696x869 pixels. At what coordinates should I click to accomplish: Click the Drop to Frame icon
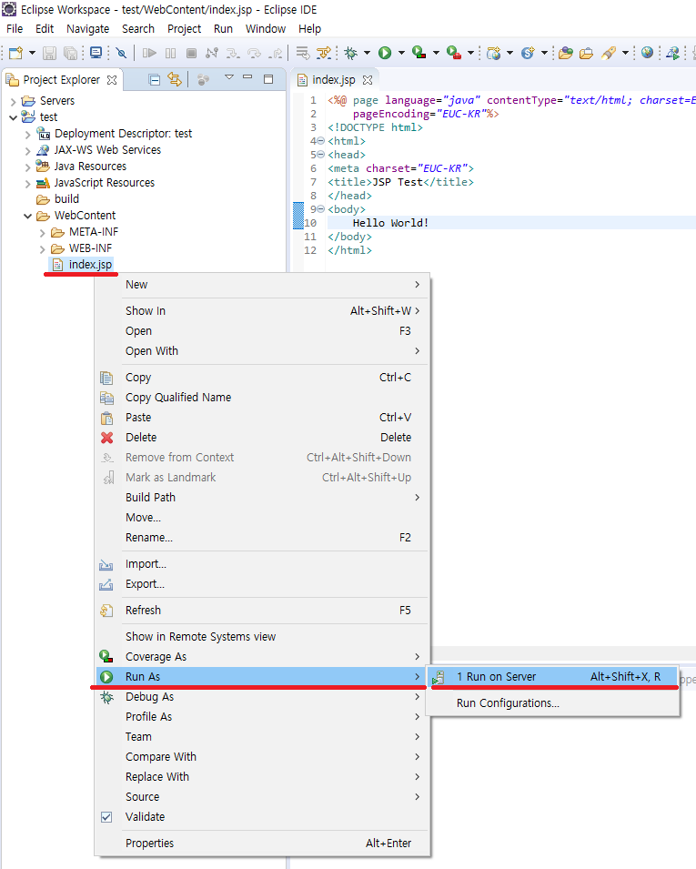click(303, 53)
